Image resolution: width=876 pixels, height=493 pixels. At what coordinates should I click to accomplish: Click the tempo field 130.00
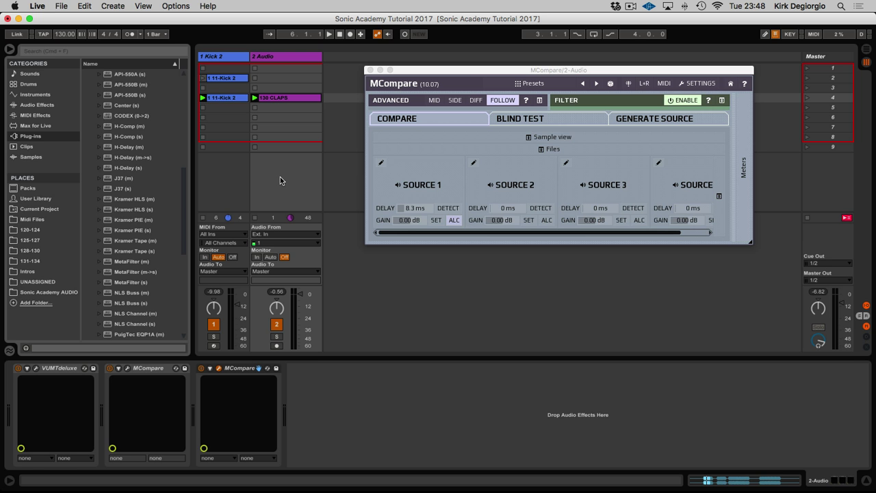pyautogui.click(x=65, y=34)
